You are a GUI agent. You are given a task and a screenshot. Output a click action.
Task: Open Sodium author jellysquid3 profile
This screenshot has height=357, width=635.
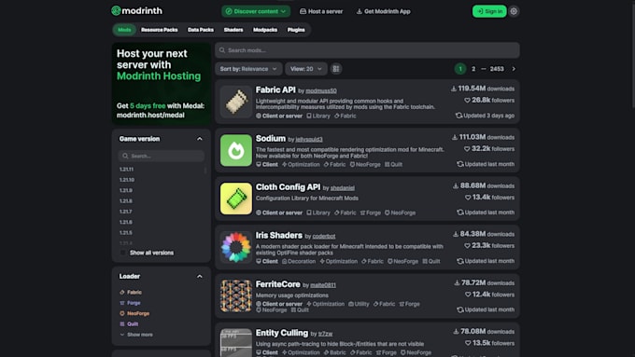(x=309, y=139)
